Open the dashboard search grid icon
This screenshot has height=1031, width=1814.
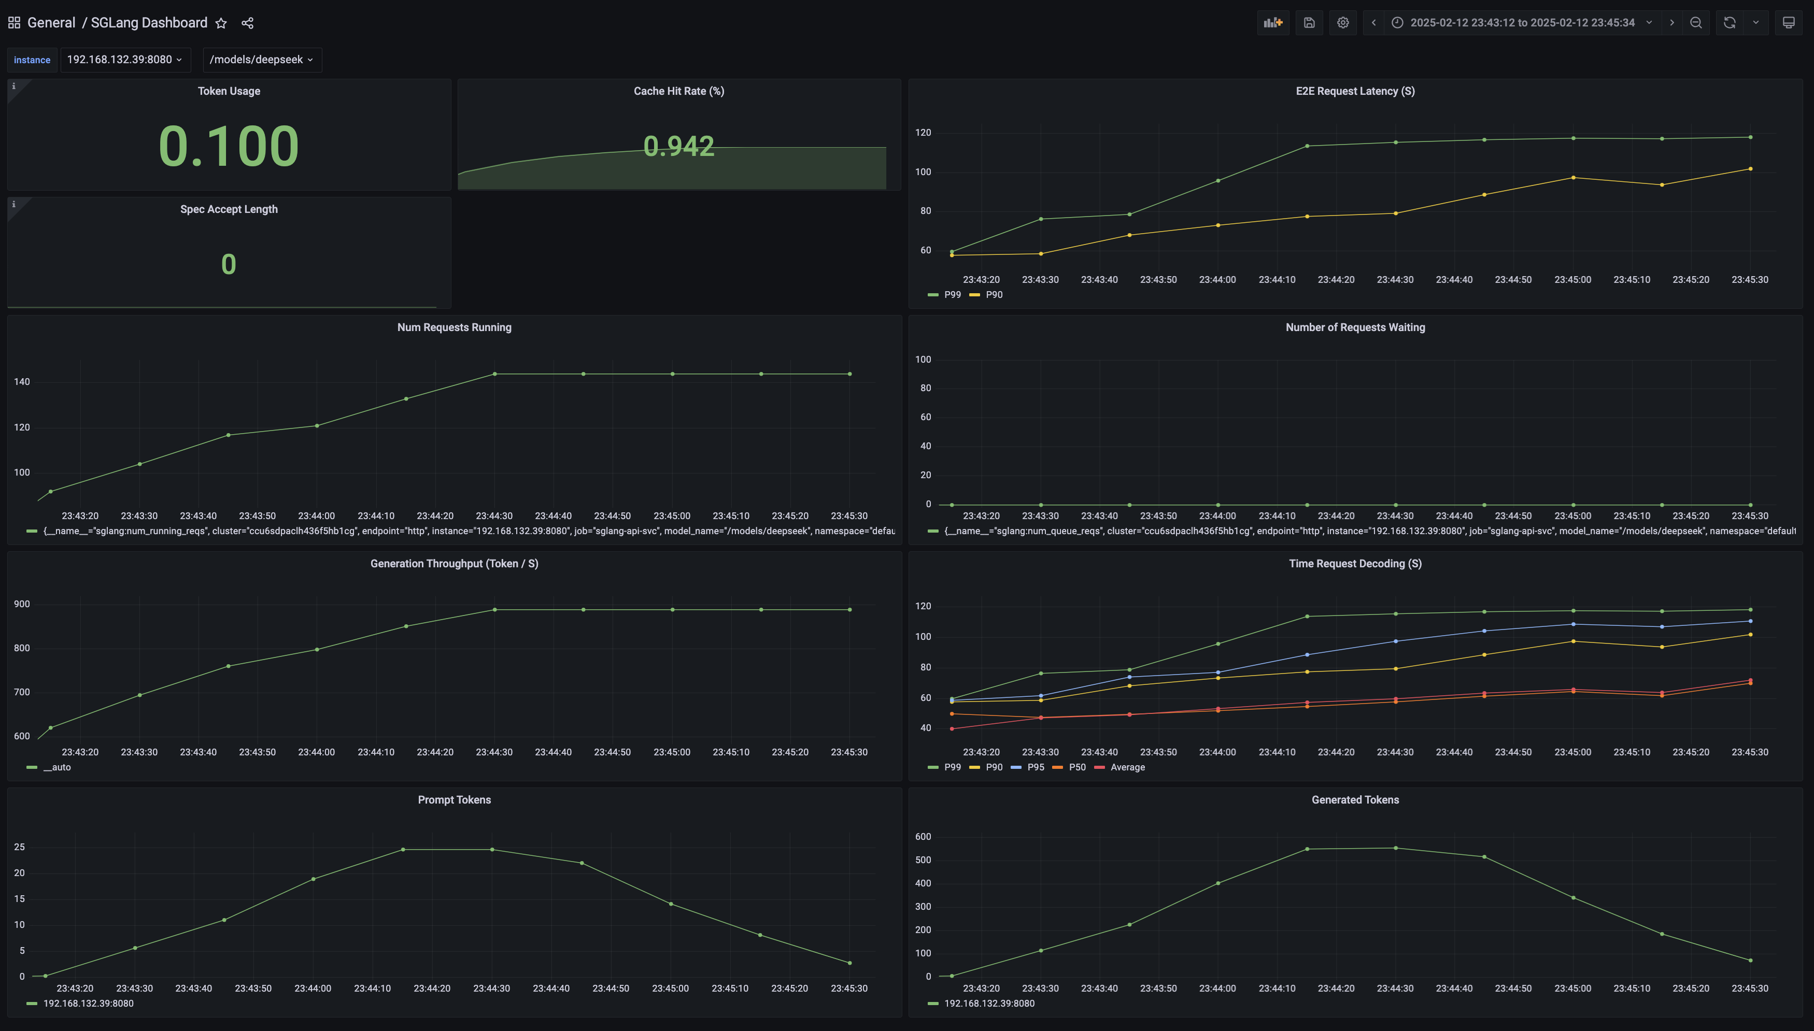13,23
